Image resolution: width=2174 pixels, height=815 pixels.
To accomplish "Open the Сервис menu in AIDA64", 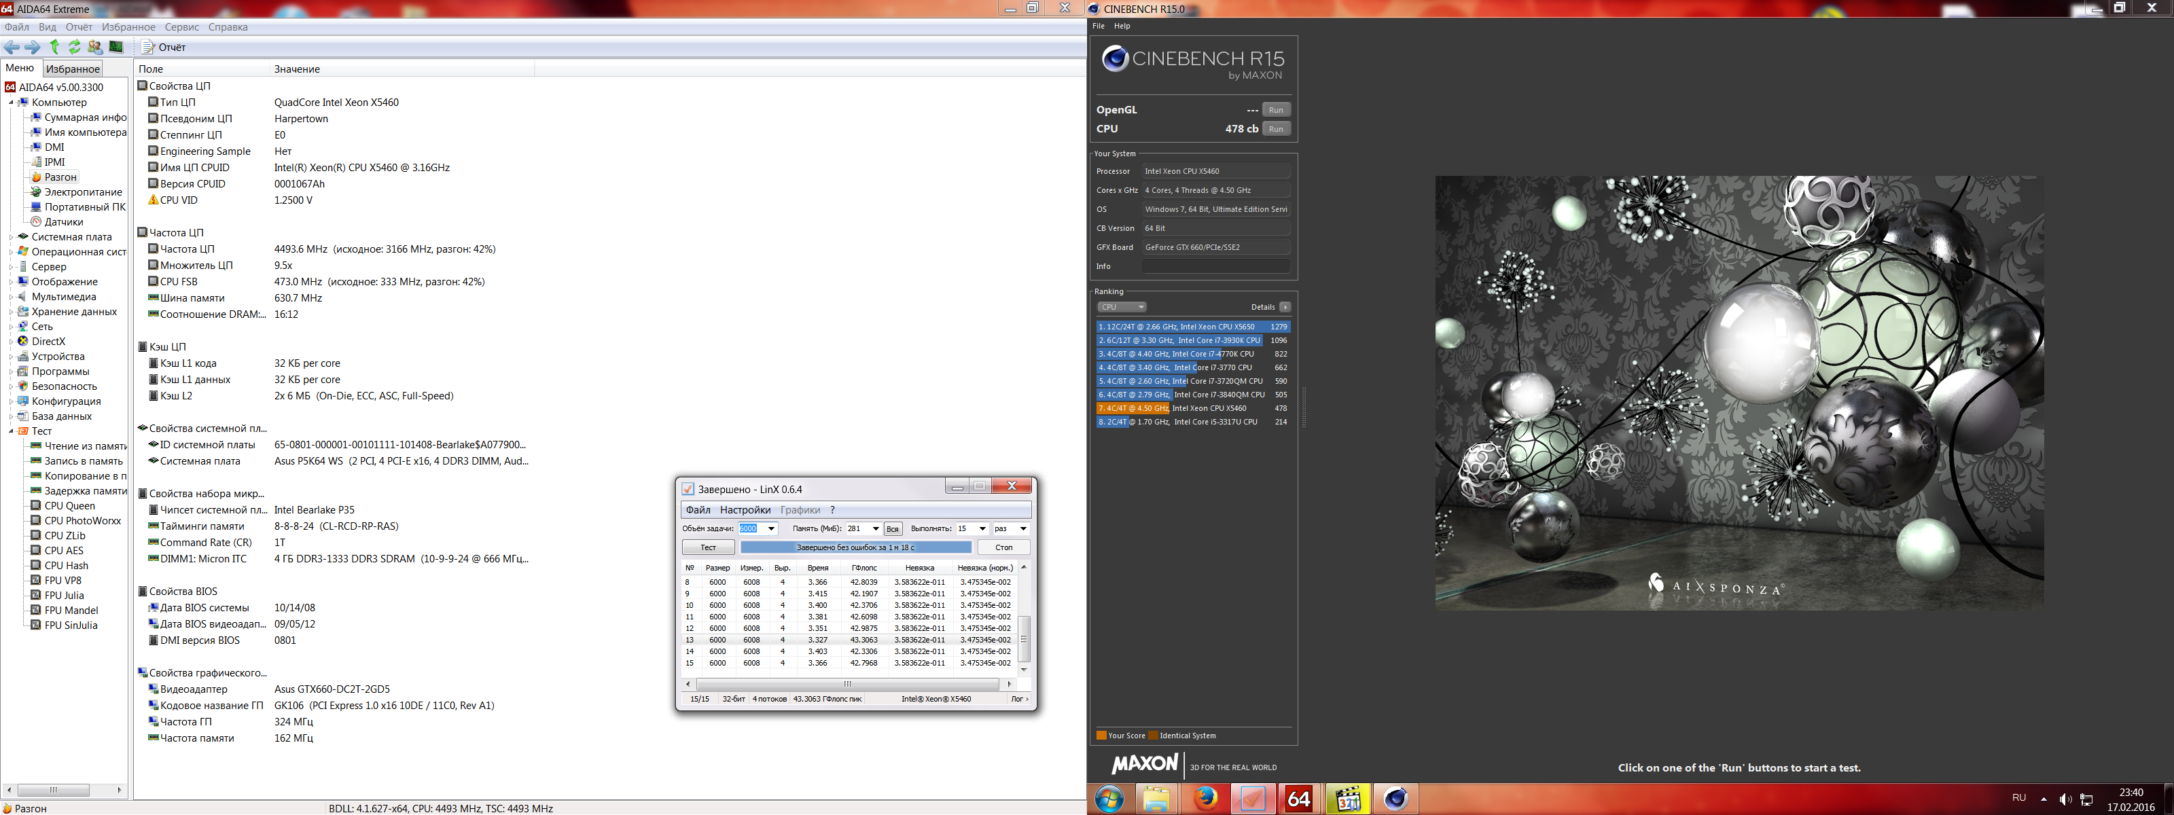I will (181, 27).
